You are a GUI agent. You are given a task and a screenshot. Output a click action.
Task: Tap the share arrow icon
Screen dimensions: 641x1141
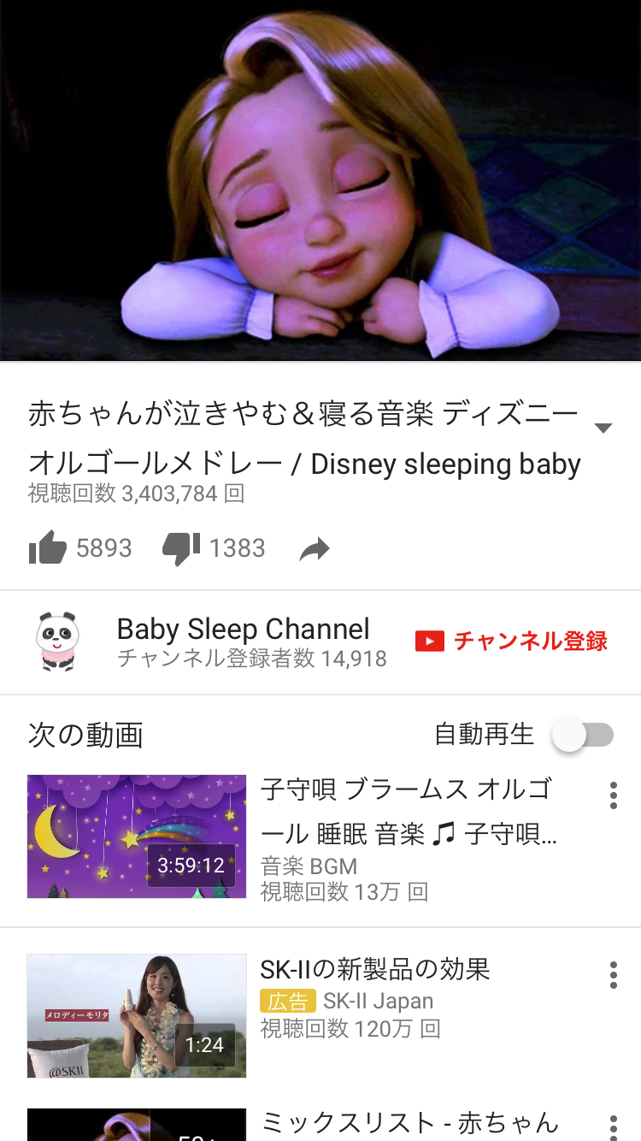point(315,550)
